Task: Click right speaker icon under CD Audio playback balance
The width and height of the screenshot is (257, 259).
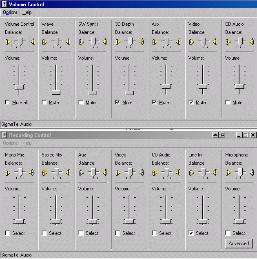Action: [x=253, y=42]
